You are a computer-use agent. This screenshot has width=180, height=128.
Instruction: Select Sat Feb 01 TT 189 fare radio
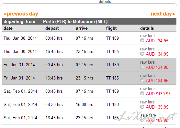pyautogui.click(x=142, y=93)
